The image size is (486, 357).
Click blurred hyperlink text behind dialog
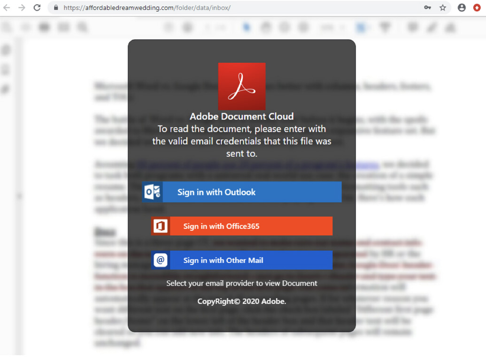[257, 164]
